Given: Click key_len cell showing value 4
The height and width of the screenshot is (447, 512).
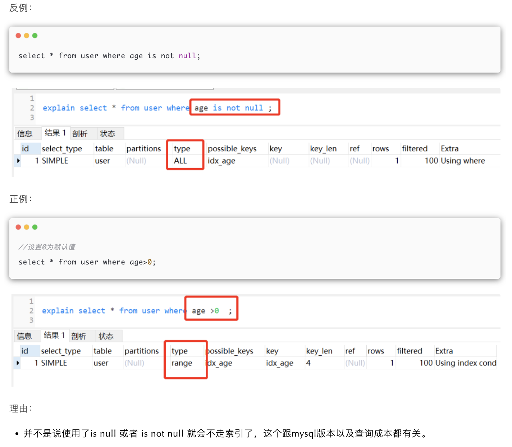Looking at the screenshot, I should tap(308, 363).
